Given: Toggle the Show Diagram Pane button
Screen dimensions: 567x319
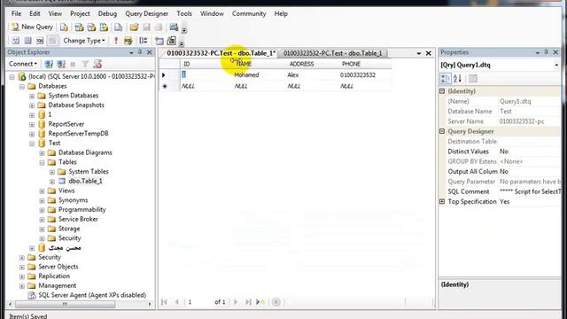Looking at the screenshot, I should 16,41.
